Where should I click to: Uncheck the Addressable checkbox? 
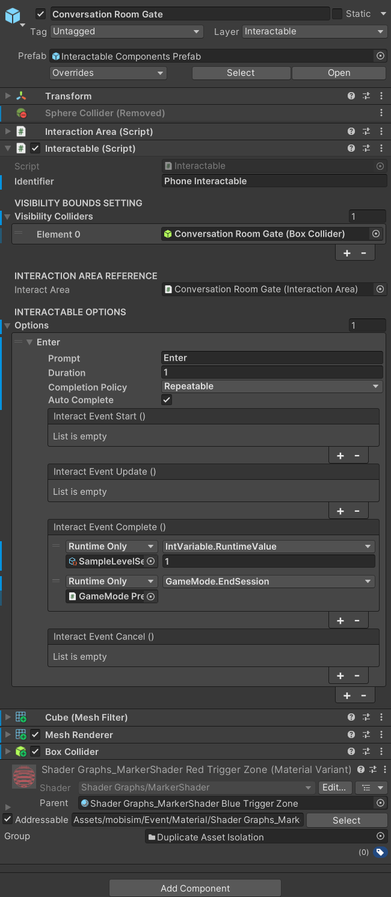coord(8,819)
